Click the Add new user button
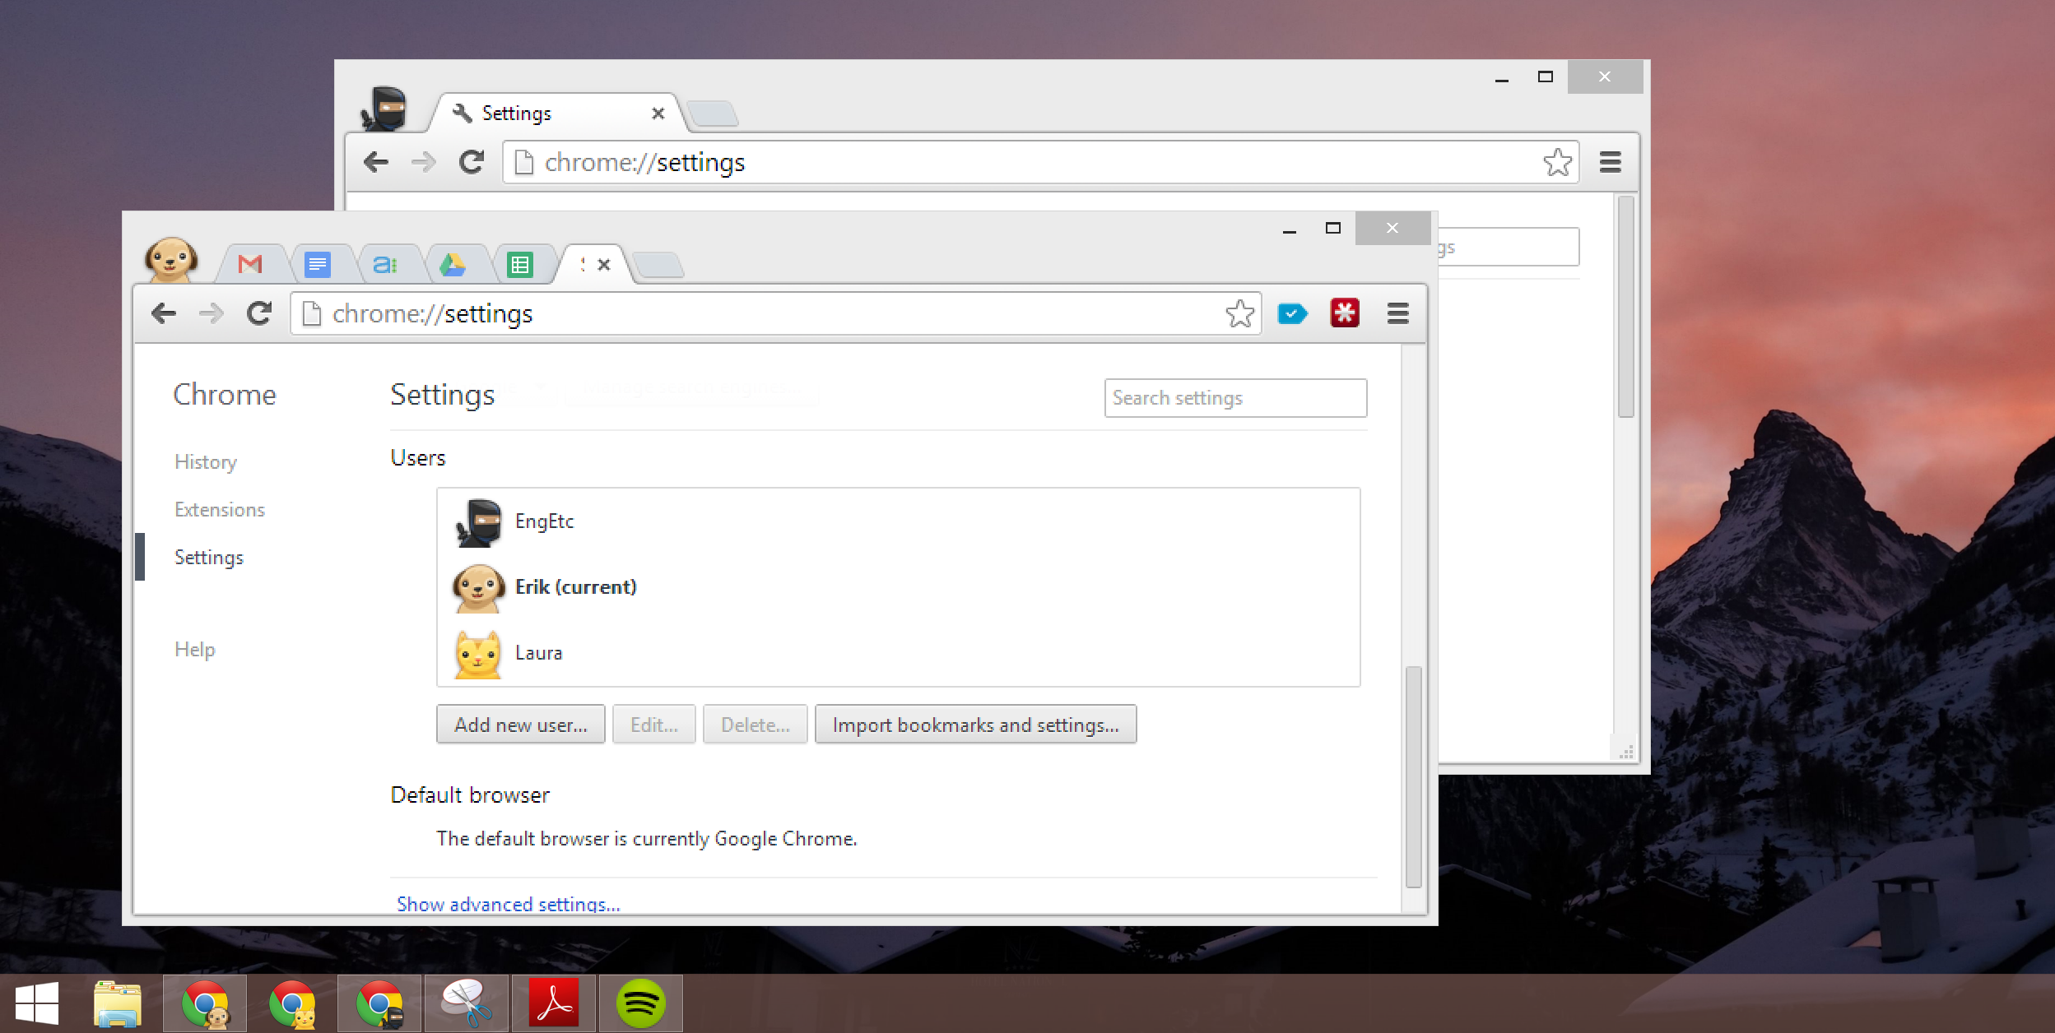This screenshot has width=2055, height=1033. pos(520,725)
